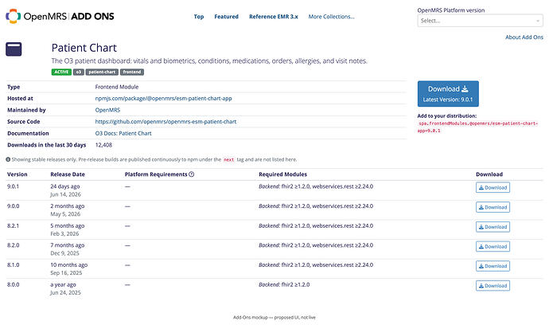Viewport: 549px width, 325px height.
Task: Open the npmjs.com package link
Action: 164,99
